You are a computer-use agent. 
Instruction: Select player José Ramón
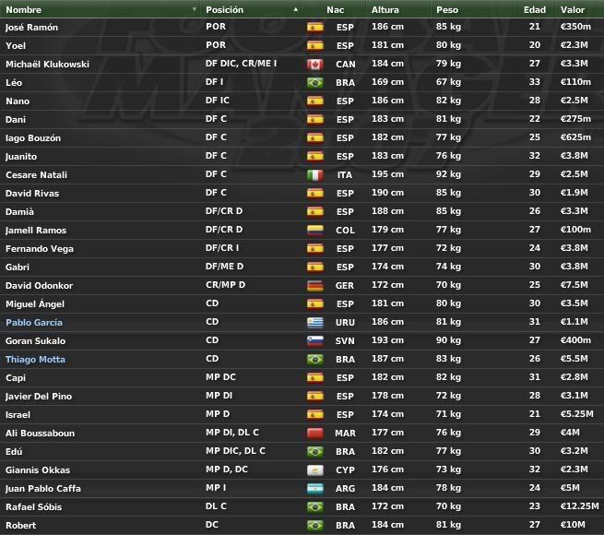pos(31,28)
